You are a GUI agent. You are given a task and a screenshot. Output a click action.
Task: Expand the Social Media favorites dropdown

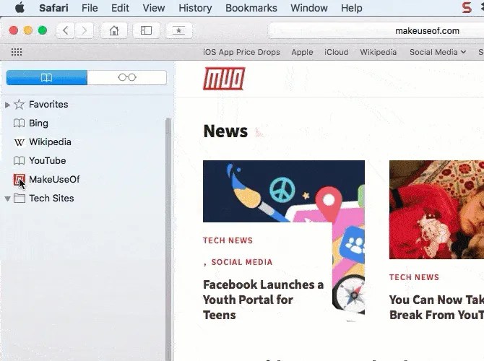(x=438, y=52)
